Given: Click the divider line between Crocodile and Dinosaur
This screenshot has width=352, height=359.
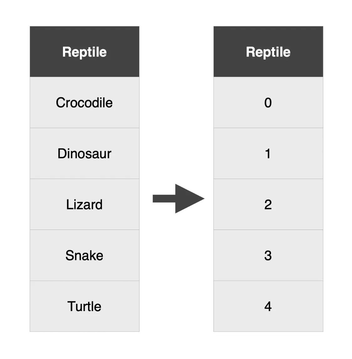Looking at the screenshot, I should click(x=85, y=128).
